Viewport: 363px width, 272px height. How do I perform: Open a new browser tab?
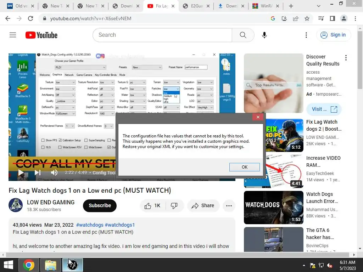click(291, 6)
